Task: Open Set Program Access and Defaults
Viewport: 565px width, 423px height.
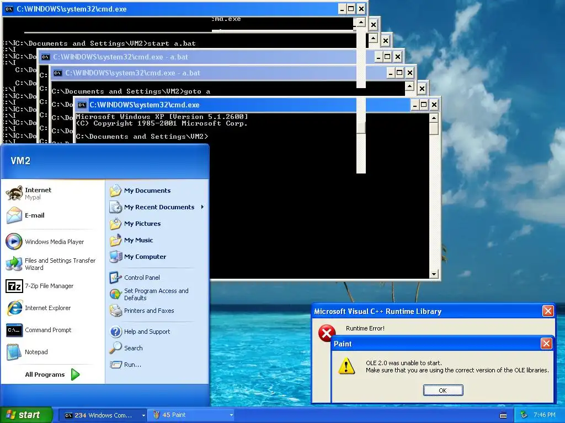Action: click(157, 294)
